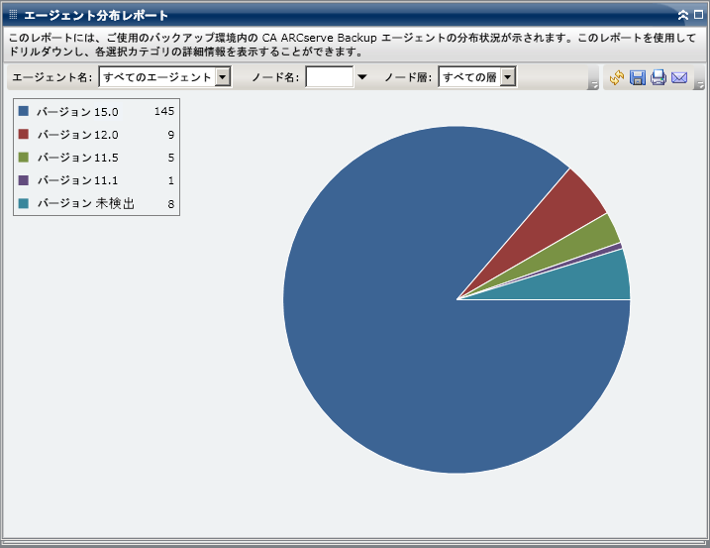Click the refresh report icon
Viewport: 710px width, 548px height.
click(617, 77)
